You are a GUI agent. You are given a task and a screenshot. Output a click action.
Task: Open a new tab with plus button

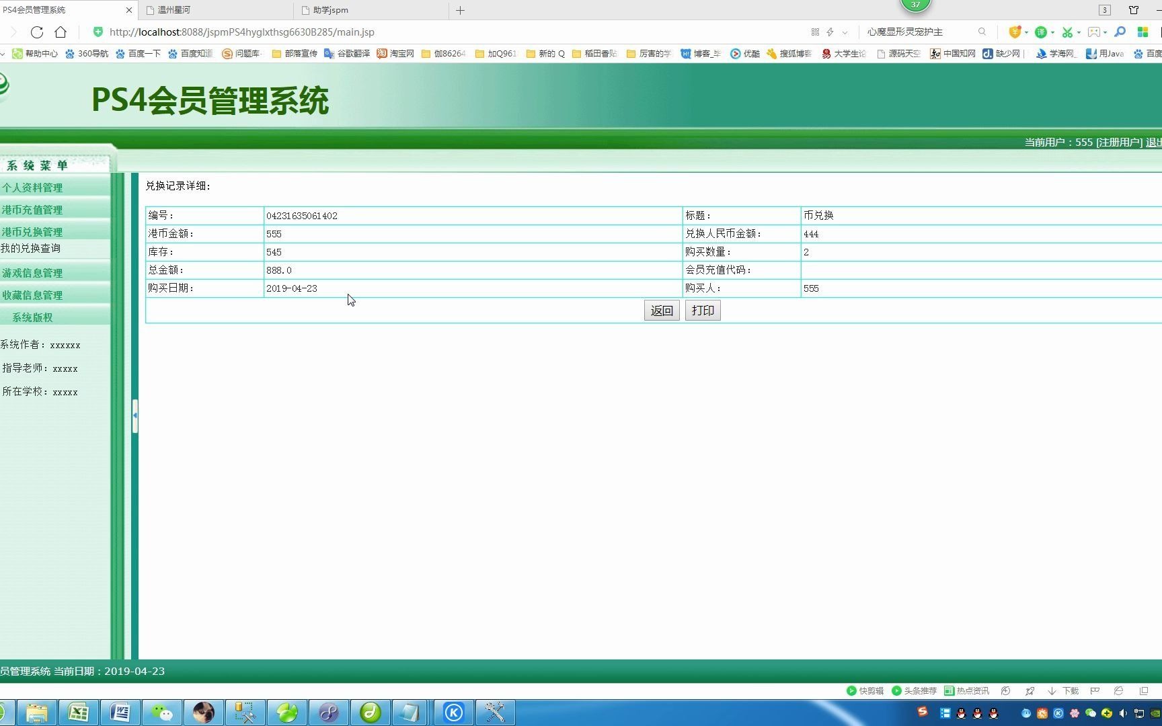tap(460, 10)
